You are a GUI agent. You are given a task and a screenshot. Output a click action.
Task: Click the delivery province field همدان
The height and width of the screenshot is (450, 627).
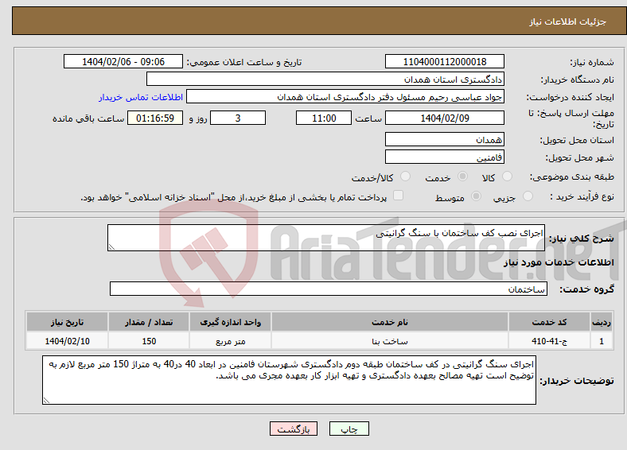click(445, 139)
